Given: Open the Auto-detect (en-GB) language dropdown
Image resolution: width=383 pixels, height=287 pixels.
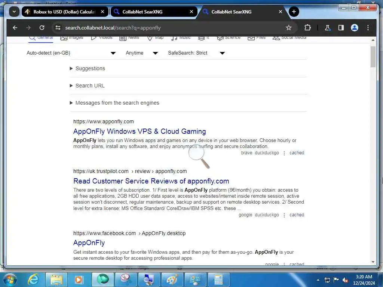Looking at the screenshot, I should click(71, 53).
